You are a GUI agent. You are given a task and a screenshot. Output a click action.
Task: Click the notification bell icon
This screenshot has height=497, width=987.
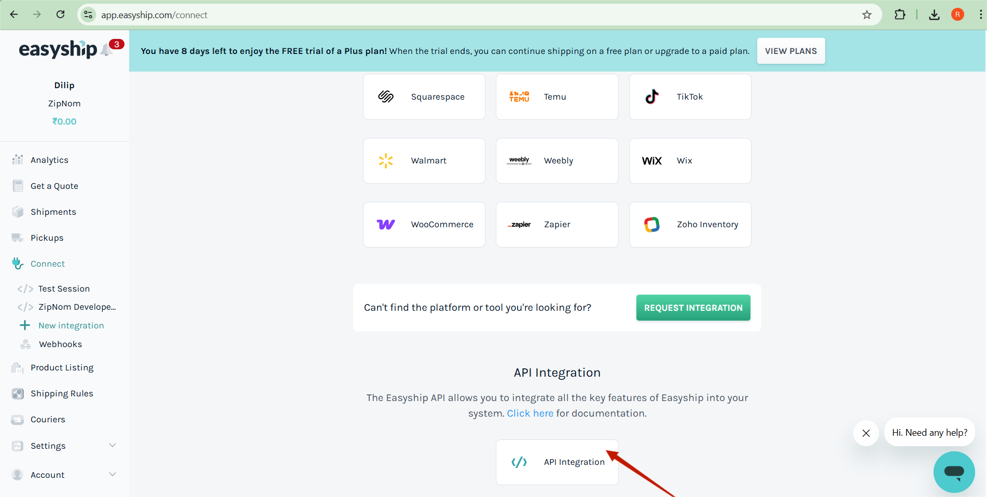coord(107,50)
